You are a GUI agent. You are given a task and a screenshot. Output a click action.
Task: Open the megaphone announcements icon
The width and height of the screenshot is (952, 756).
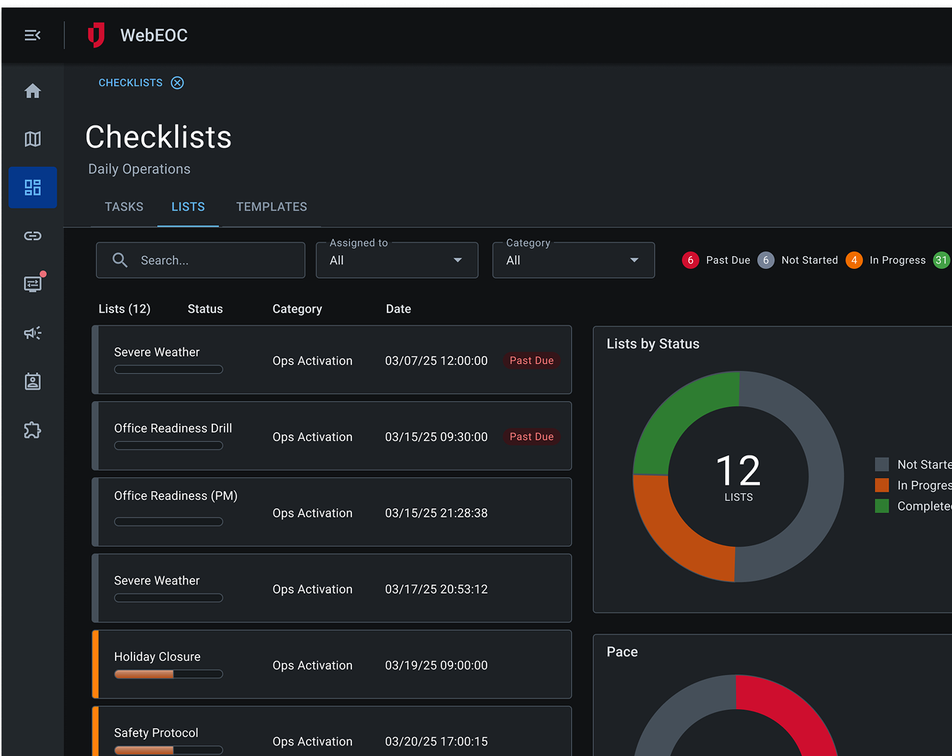click(x=32, y=333)
